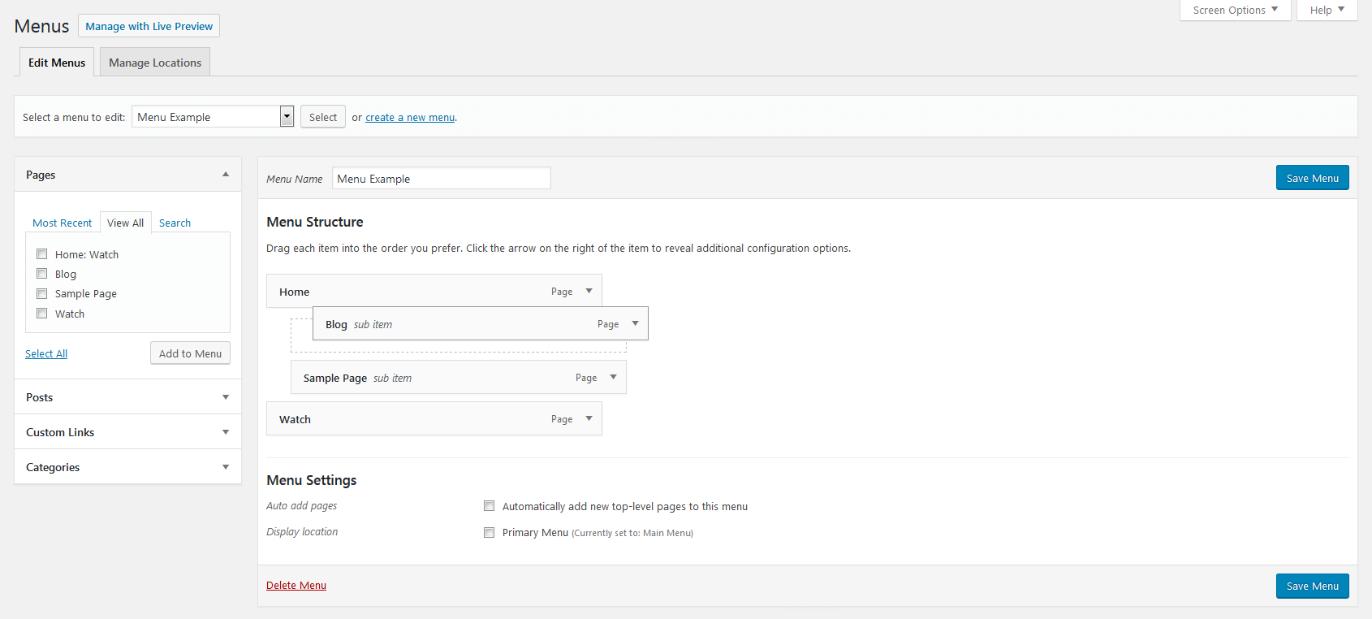Image resolution: width=1372 pixels, height=619 pixels.
Task: Expand the Custom Links panel
Action: 226,432
